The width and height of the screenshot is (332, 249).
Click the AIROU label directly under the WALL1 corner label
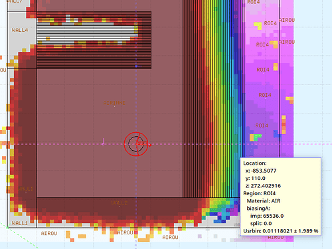click(49, 233)
